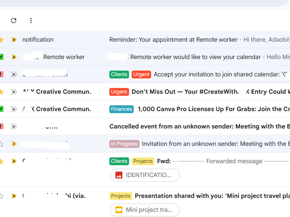Open the More options three-dot menu
290x217 pixels.
(x=31, y=21)
